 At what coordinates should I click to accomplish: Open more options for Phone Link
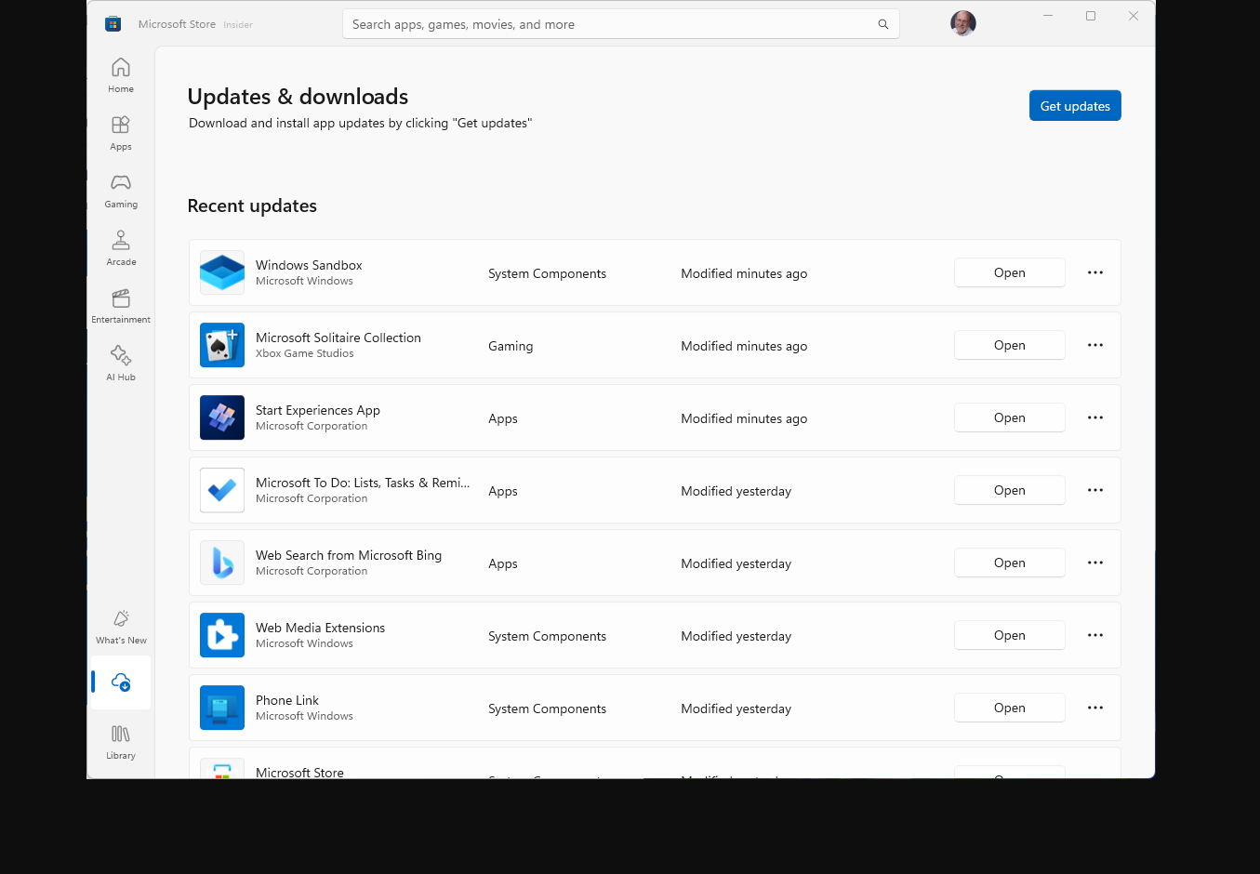tap(1094, 708)
